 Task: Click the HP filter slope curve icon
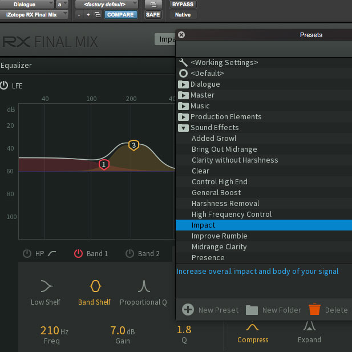point(52,253)
